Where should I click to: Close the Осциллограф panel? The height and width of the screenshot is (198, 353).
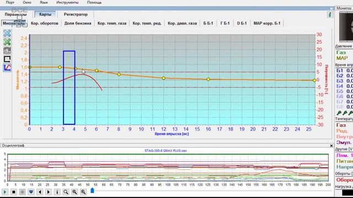click(331, 146)
